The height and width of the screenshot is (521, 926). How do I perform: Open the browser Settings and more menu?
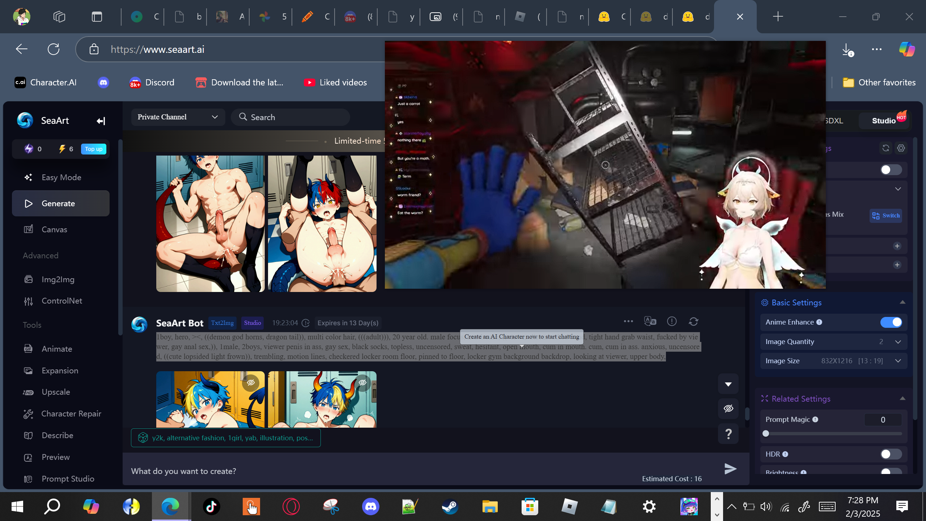tap(877, 49)
